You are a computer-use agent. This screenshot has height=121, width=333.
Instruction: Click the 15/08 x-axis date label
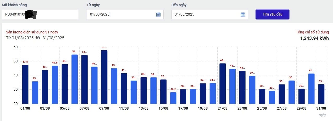tap(163, 108)
